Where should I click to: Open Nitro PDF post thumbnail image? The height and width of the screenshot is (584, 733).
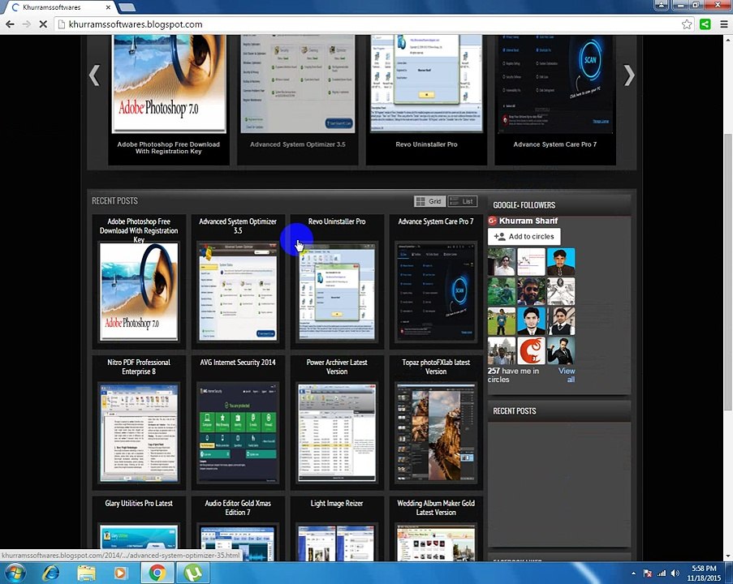(x=139, y=432)
